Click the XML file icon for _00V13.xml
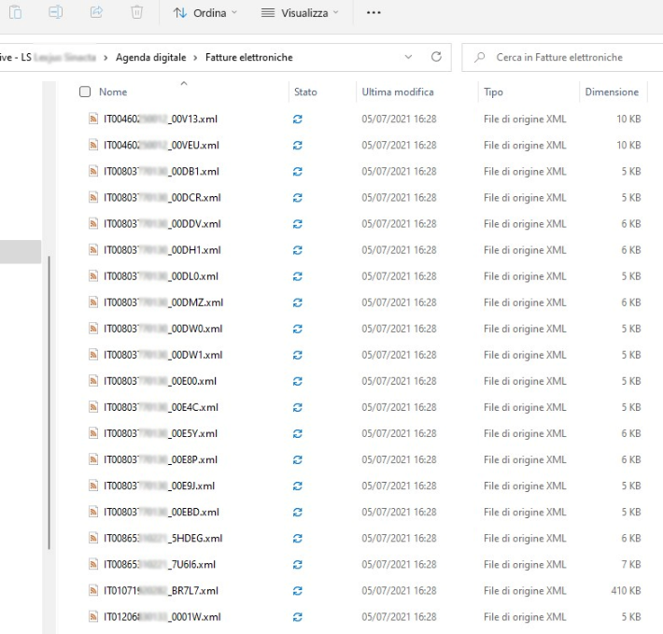The image size is (663, 634). [93, 120]
